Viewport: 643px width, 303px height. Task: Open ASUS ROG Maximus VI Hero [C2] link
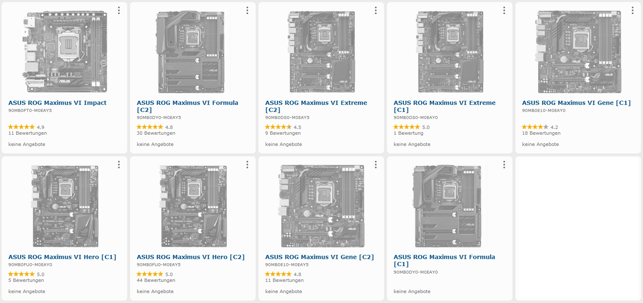coord(191,257)
